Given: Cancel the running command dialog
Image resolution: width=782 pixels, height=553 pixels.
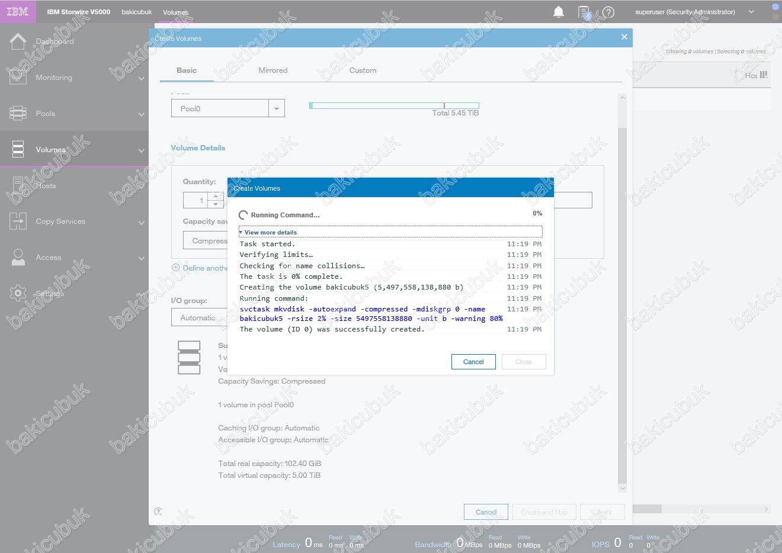Looking at the screenshot, I should 473,362.
